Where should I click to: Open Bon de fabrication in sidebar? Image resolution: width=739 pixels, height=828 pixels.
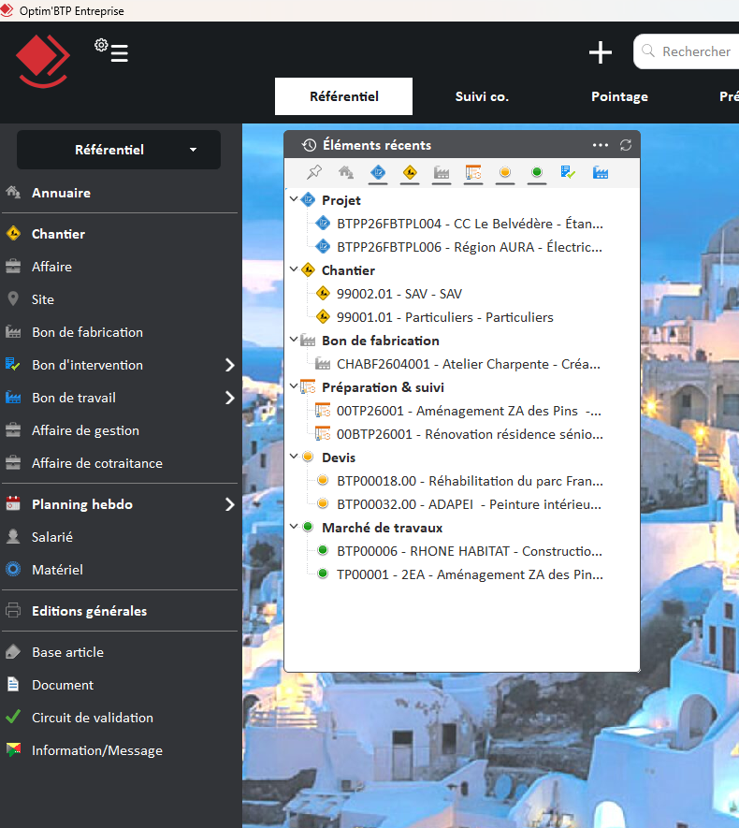(87, 332)
